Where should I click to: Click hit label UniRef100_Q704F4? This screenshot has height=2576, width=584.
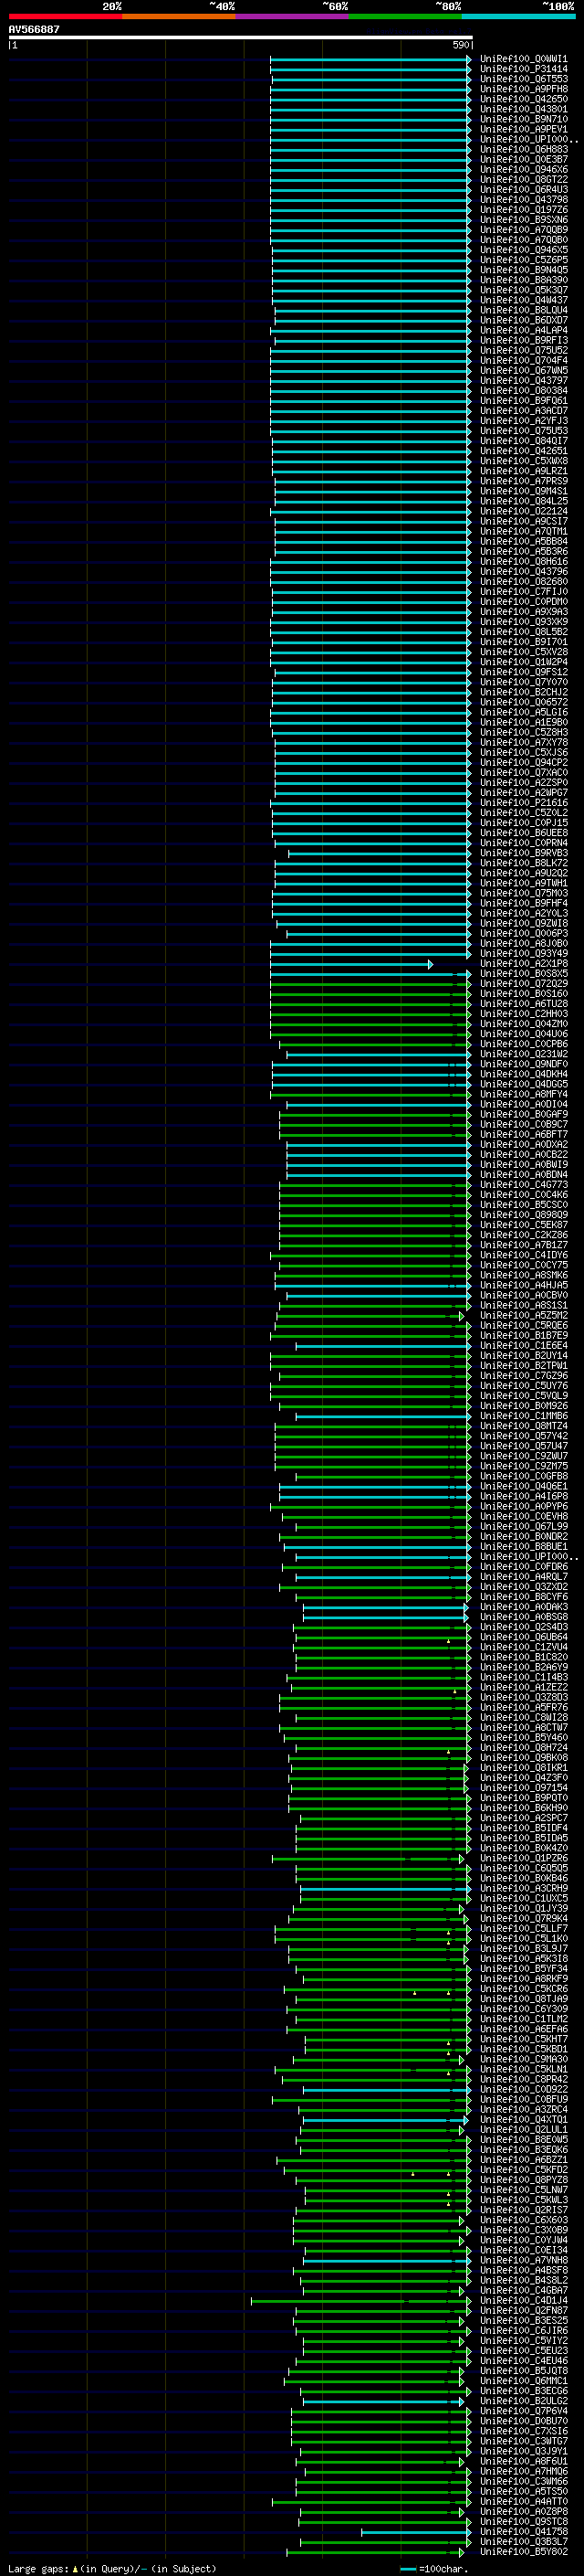523,360
